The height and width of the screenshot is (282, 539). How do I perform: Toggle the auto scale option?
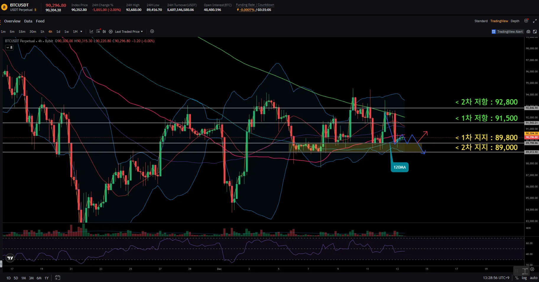click(533, 278)
